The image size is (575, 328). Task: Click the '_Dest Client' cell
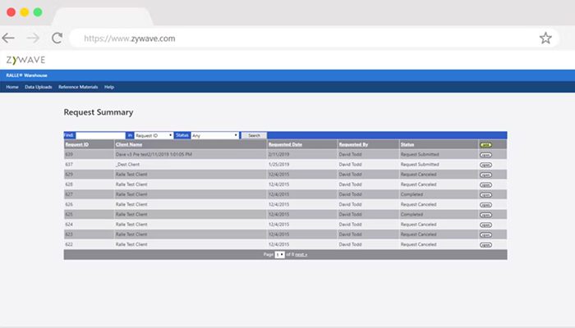coord(128,164)
